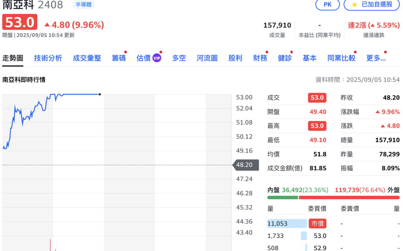Open the 股利 dividend tab

click(x=235, y=58)
